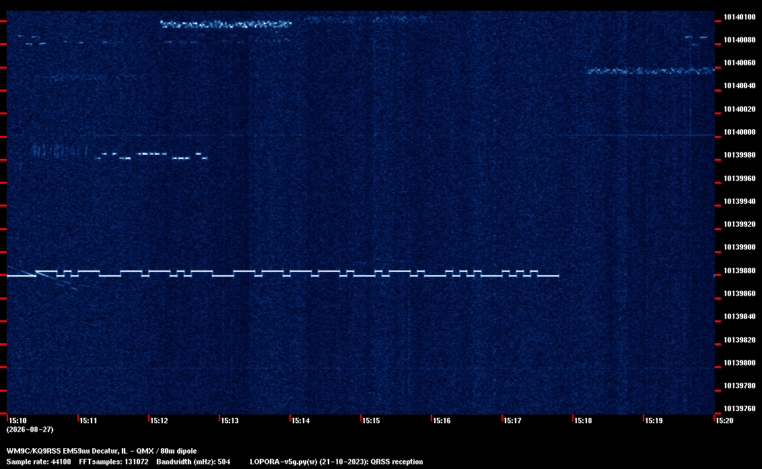Click frequency label 10139840
The height and width of the screenshot is (469, 762).
[x=740, y=316]
